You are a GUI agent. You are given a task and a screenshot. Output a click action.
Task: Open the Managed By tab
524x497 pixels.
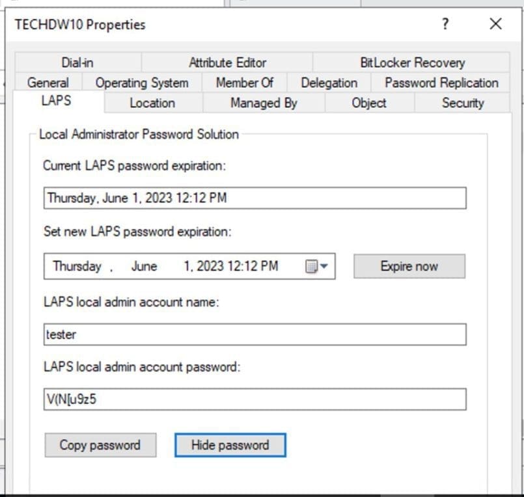click(x=263, y=103)
